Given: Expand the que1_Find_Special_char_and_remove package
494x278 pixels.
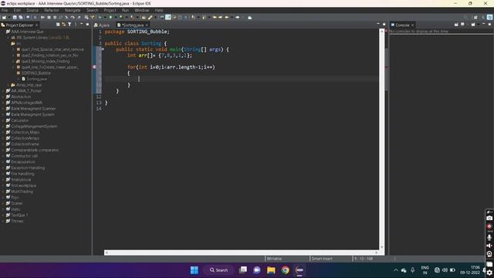Looking at the screenshot, I should click(14, 49).
